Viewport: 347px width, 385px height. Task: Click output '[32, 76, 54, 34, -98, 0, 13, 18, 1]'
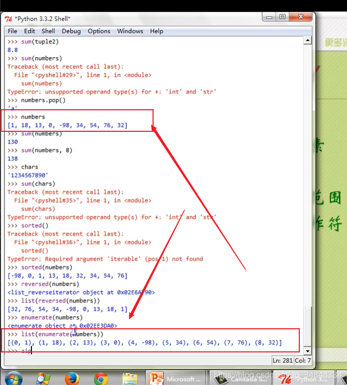tap(68, 309)
